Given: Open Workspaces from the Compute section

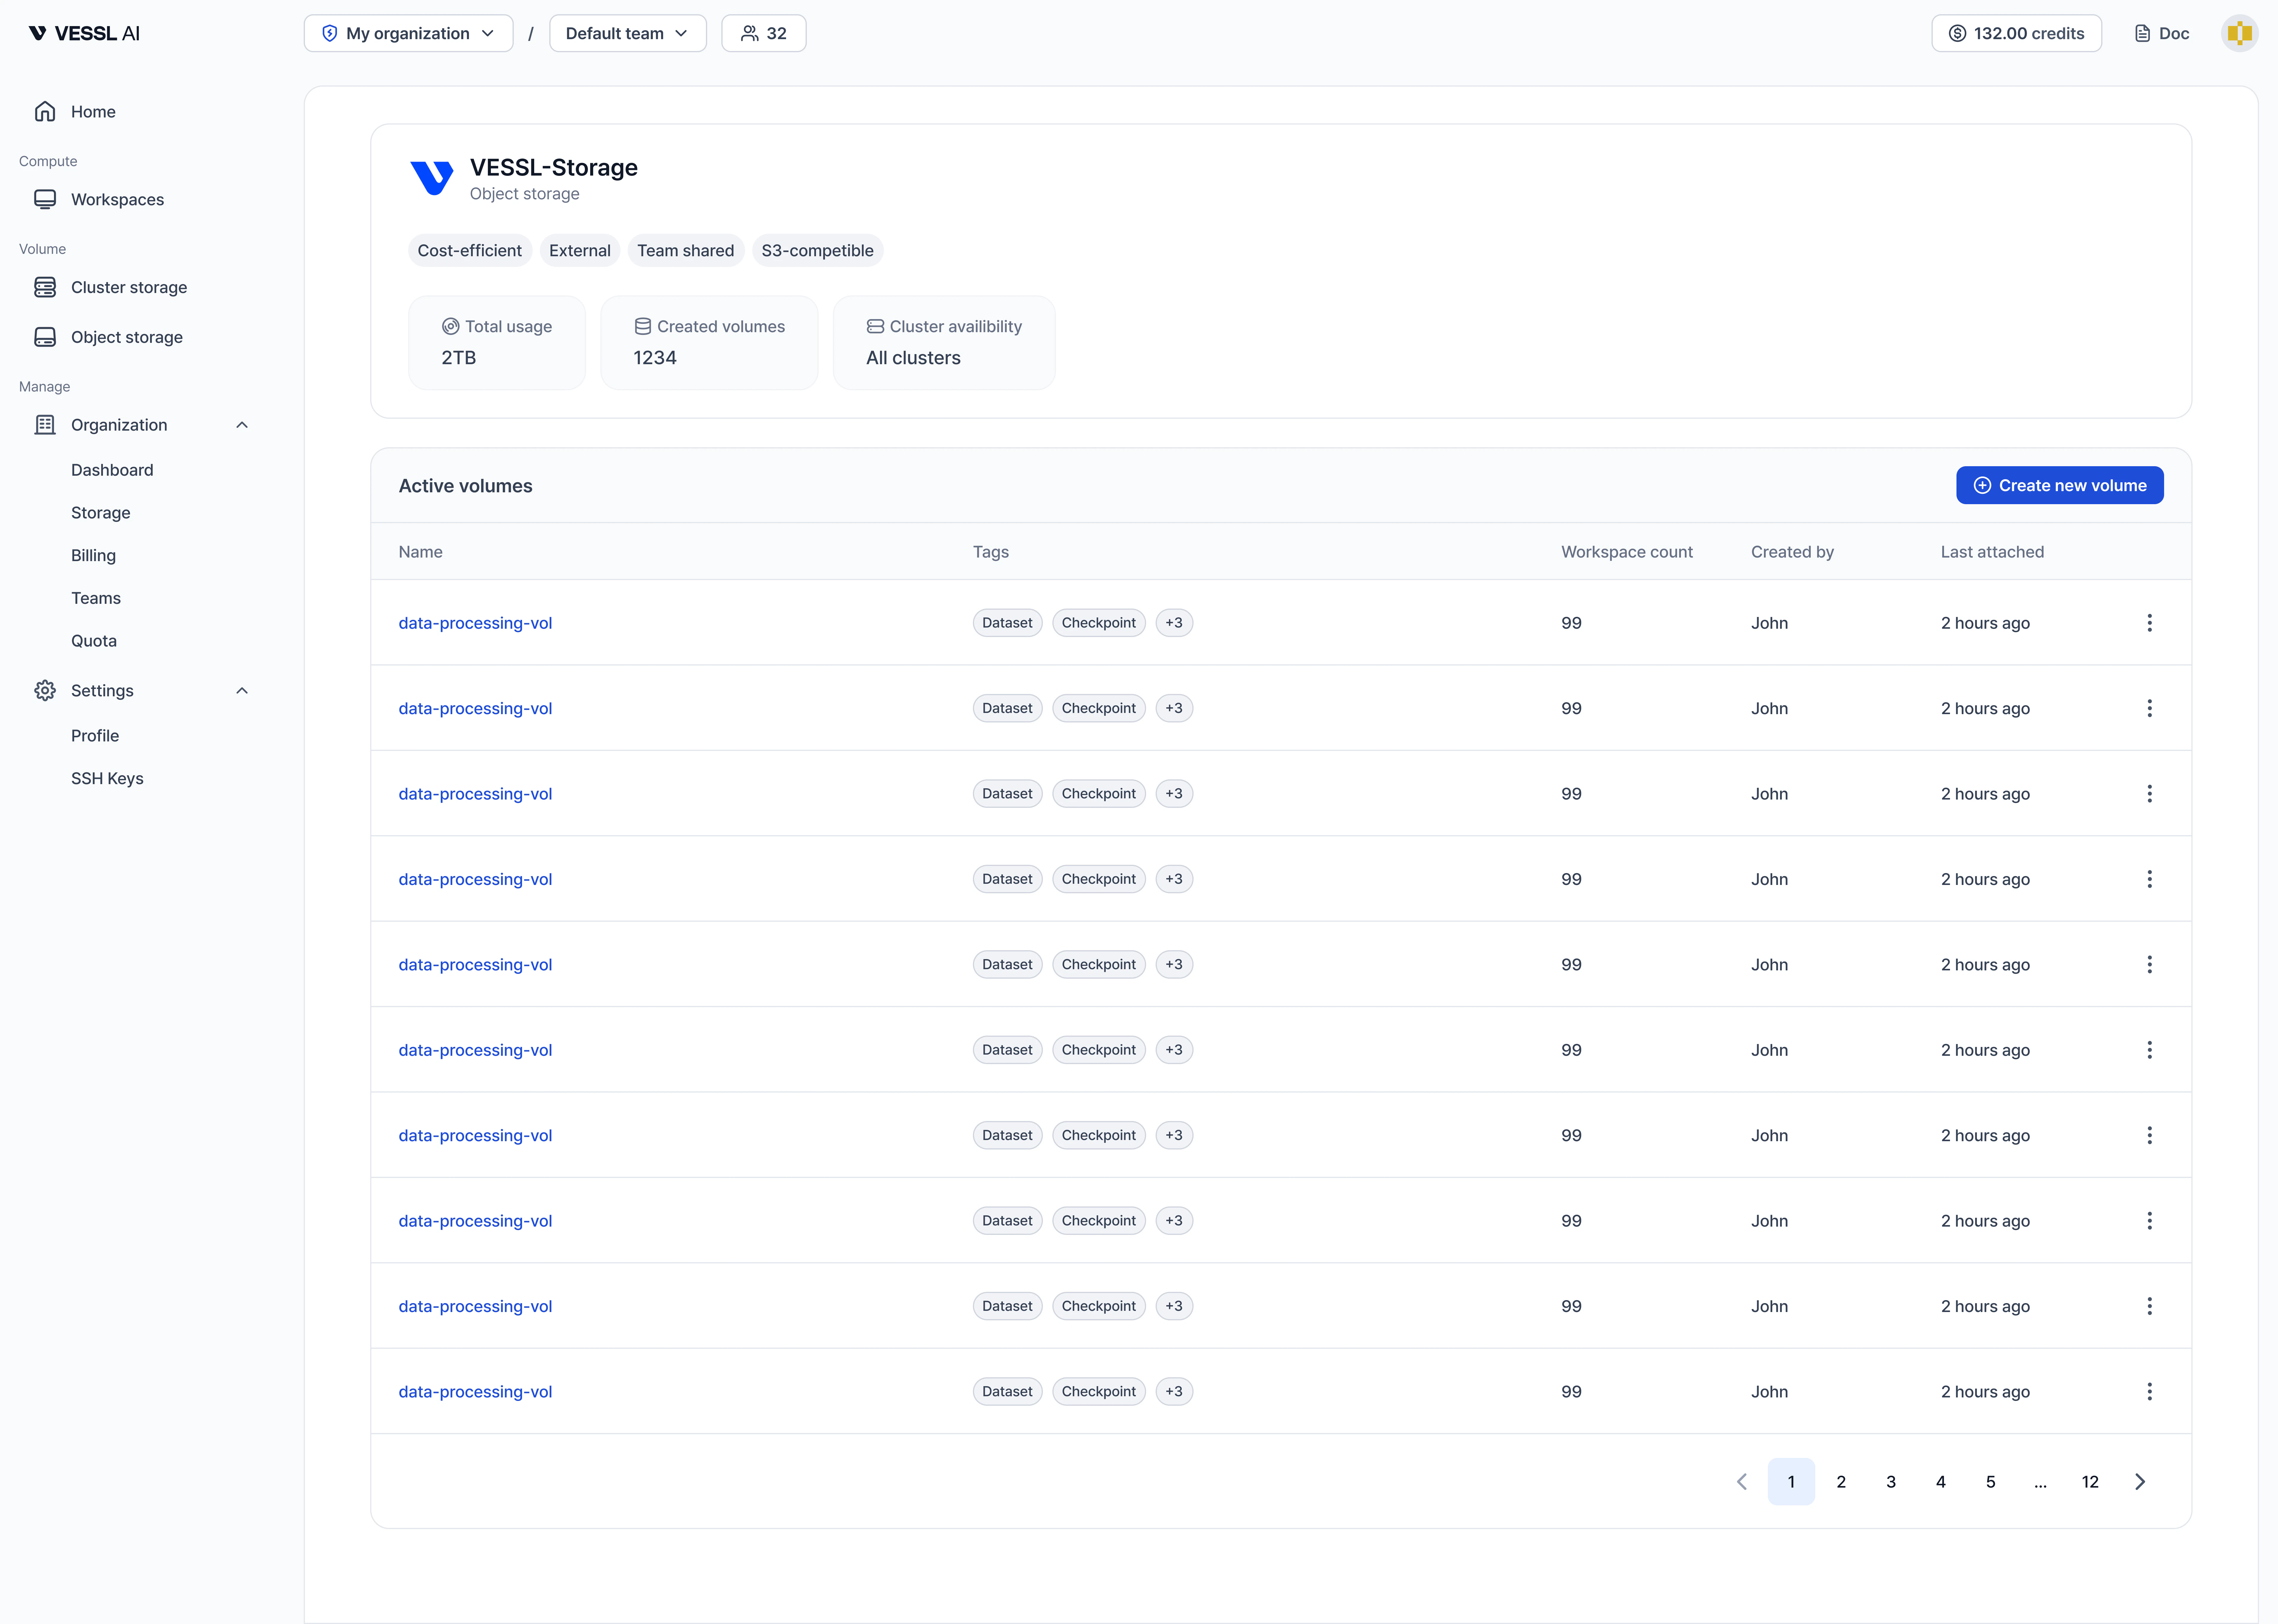Looking at the screenshot, I should point(117,199).
